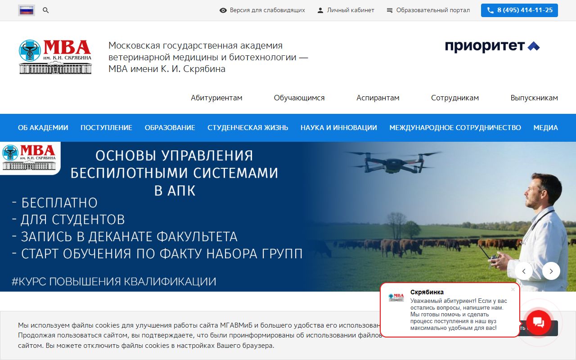Screen dimensions: 576x360
Task: Call the phone number 8 (495) 414-11-25 button
Action: (519, 10)
